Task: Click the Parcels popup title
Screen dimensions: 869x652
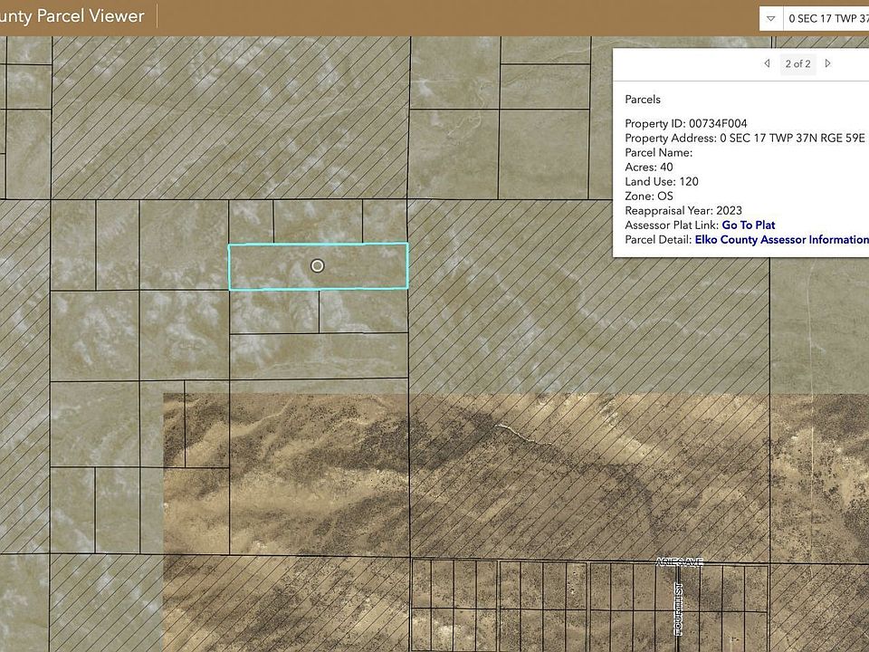Action: [x=642, y=99]
